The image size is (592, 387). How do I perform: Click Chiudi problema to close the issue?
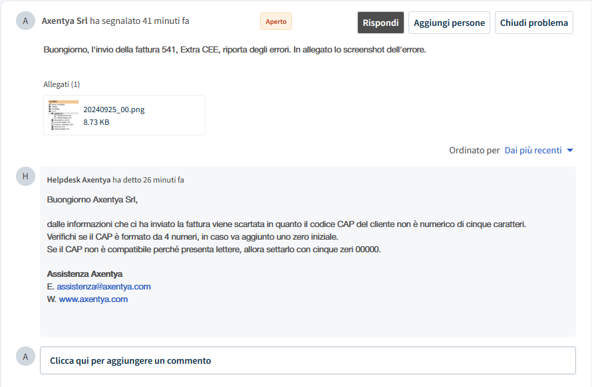[533, 23]
